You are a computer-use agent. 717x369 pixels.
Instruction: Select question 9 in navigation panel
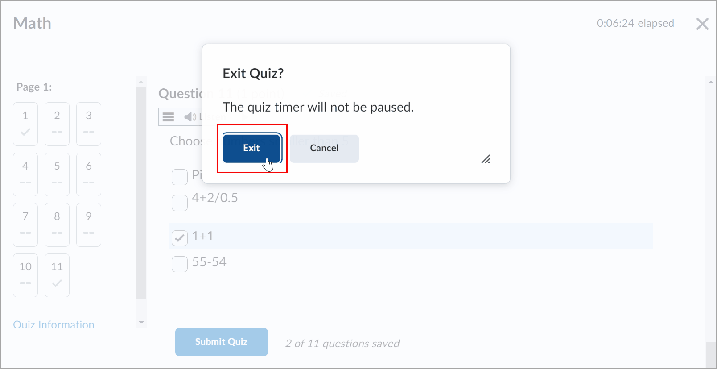[x=89, y=224]
